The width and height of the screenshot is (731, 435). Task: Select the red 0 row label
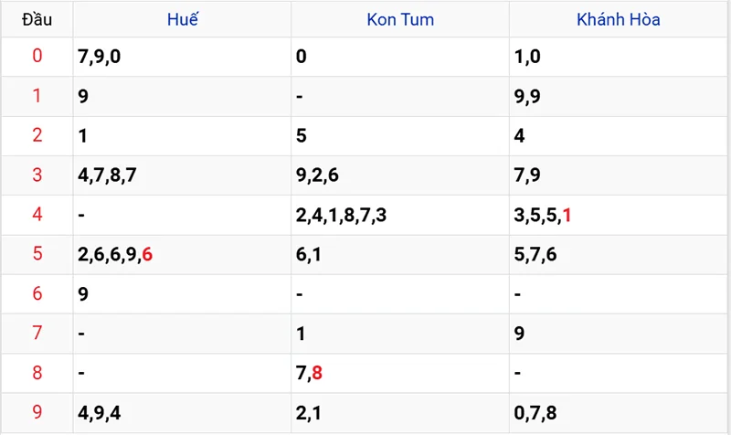click(x=37, y=57)
